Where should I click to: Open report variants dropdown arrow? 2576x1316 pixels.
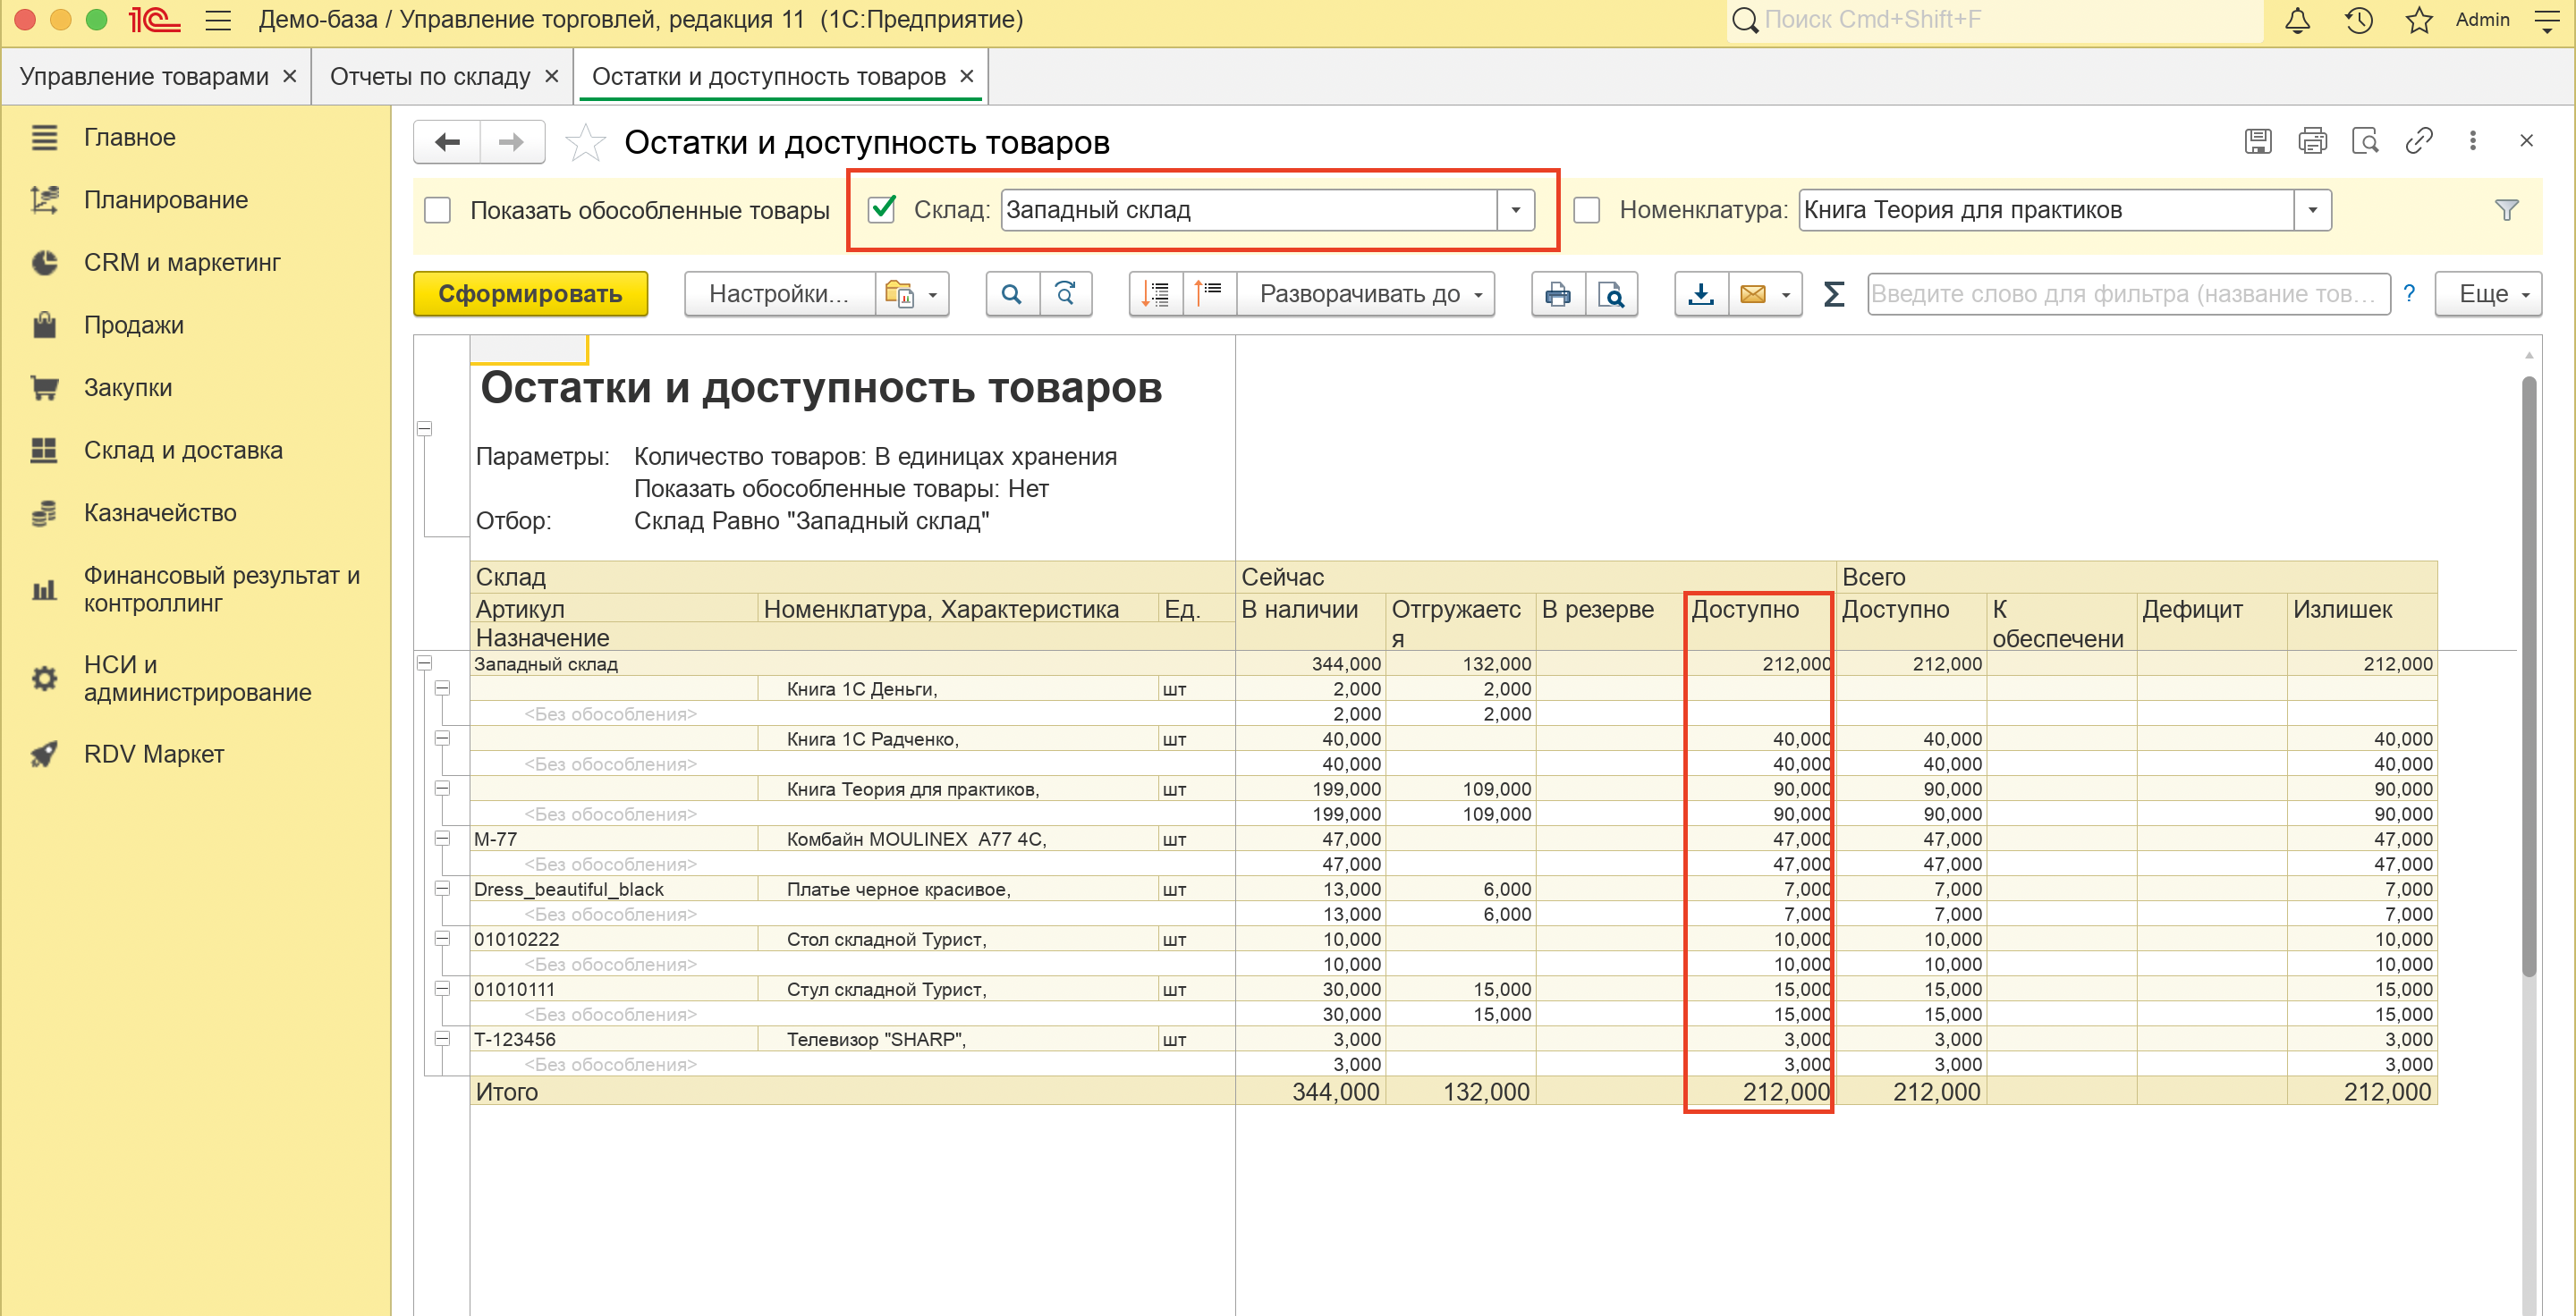coord(933,294)
